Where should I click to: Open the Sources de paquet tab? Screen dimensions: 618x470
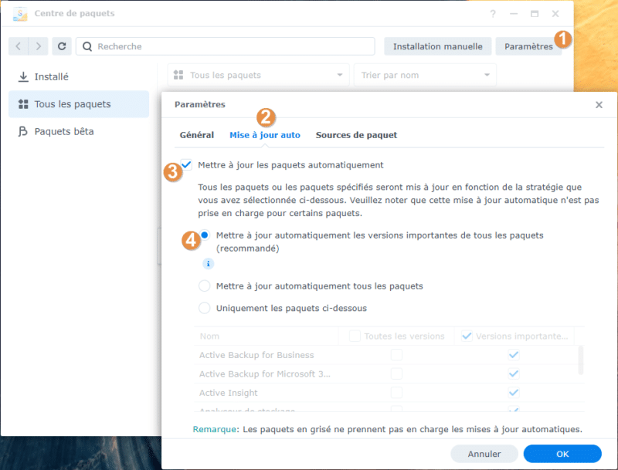coord(356,134)
